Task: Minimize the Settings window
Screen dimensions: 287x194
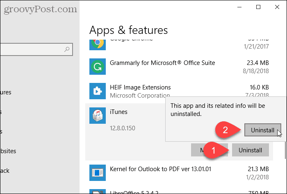Action: [239, 7]
